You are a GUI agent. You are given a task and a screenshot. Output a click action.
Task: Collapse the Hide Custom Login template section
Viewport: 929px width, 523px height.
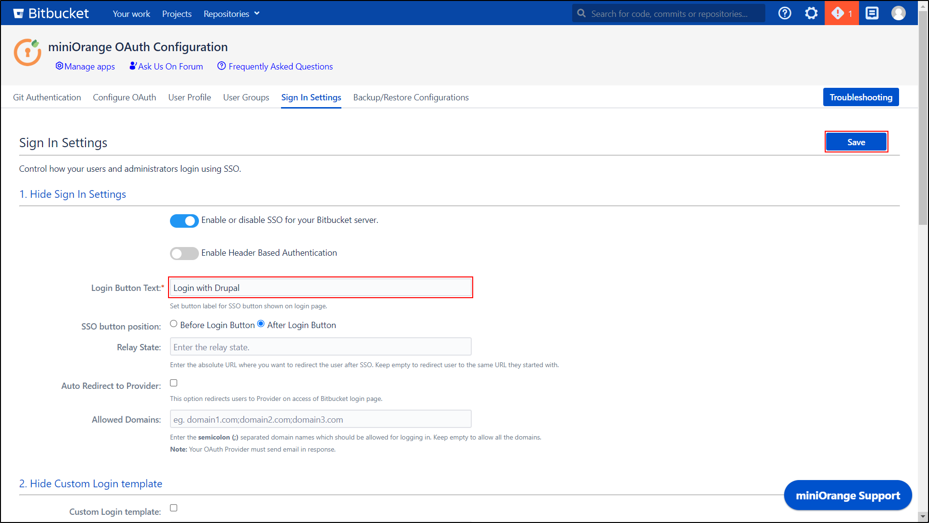point(90,483)
